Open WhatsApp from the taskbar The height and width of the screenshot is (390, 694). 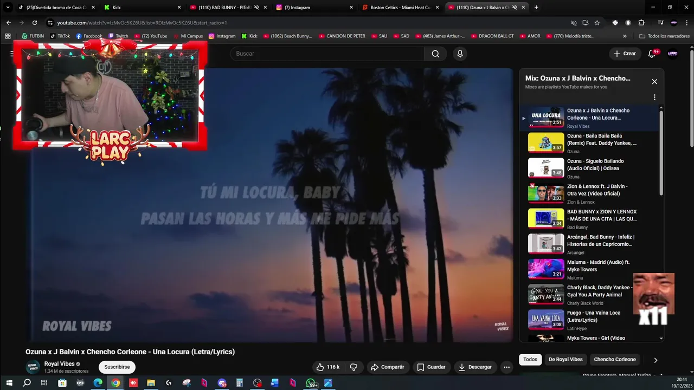(311, 383)
